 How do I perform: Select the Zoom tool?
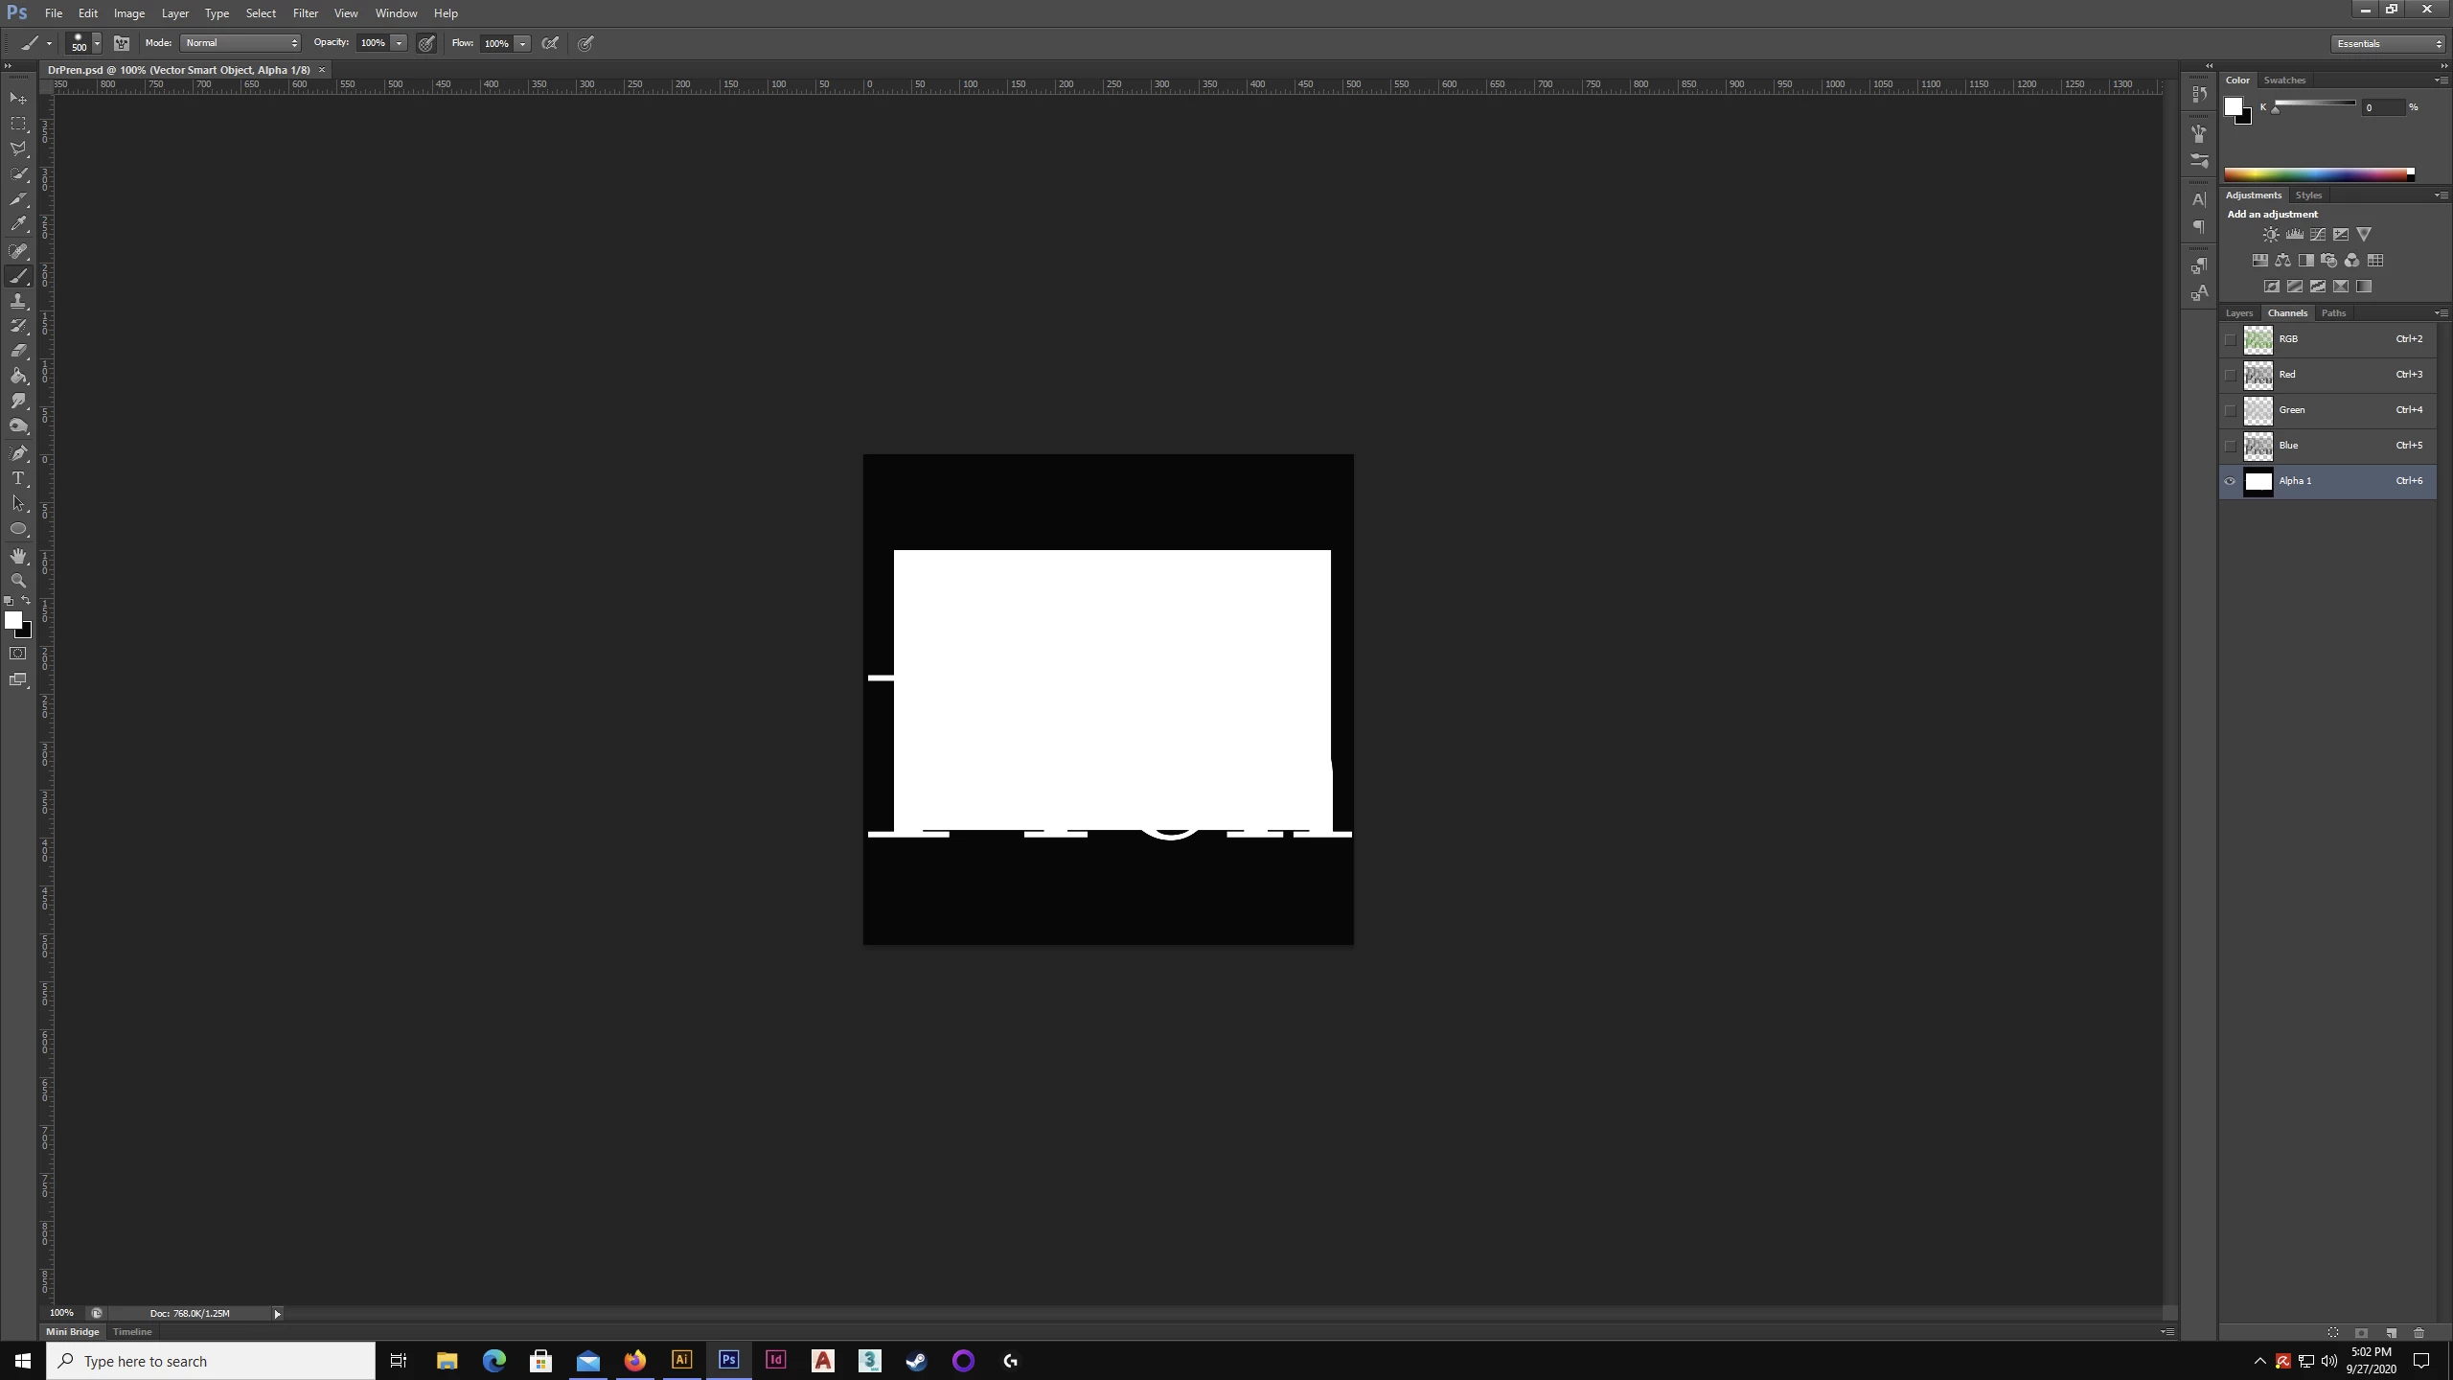coord(18,581)
